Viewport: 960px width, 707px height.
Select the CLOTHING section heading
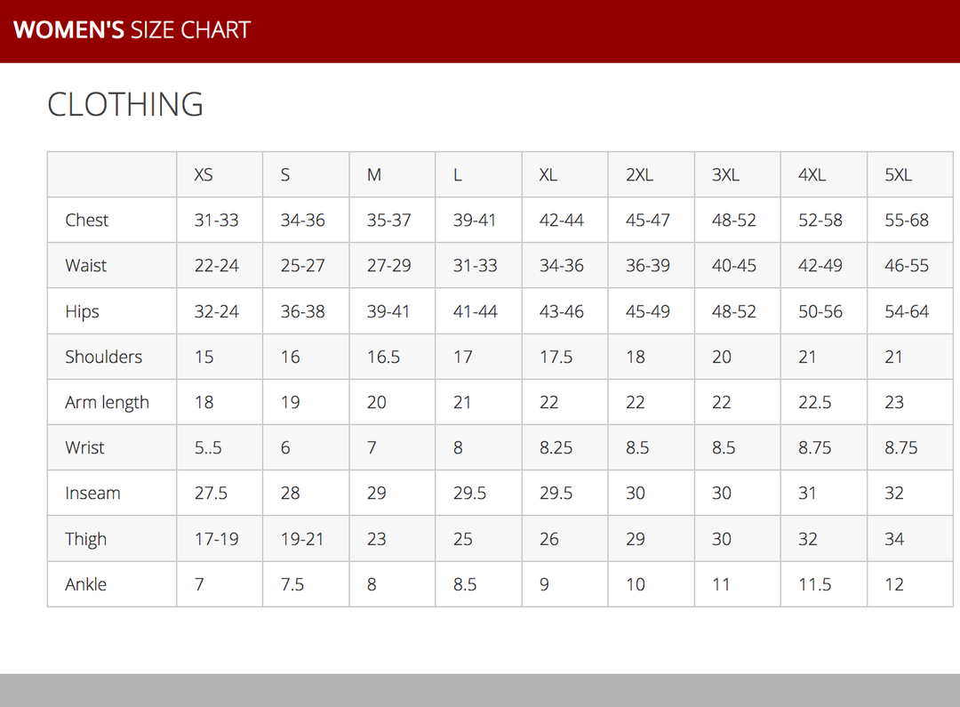tap(125, 104)
